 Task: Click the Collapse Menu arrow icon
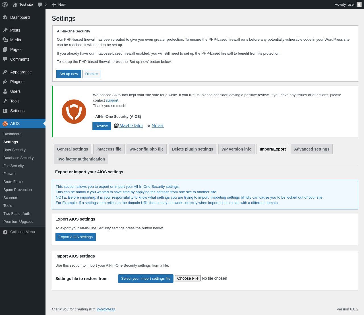(x=5, y=232)
